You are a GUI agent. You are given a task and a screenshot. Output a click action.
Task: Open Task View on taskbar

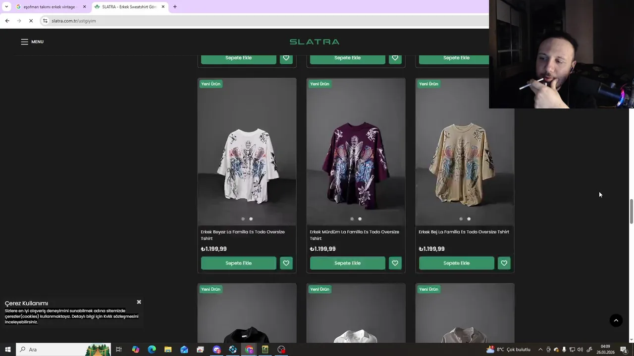click(119, 350)
